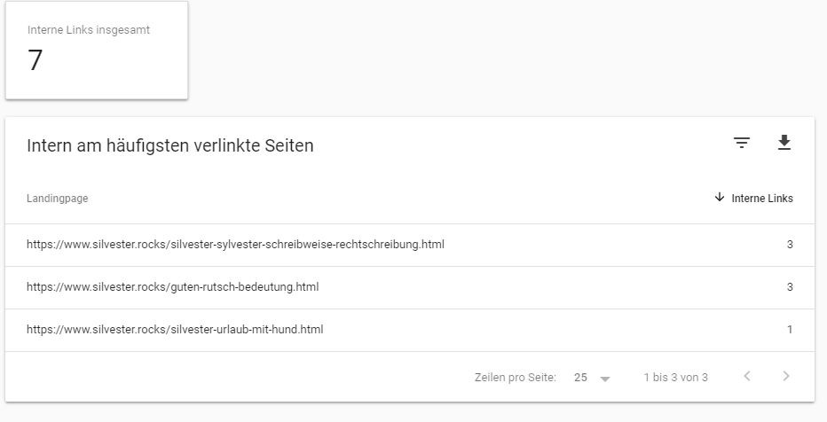The height and width of the screenshot is (422, 827).
Task: Click the link count for the guten-rutsch-bedeutung row
Action: pyautogui.click(x=790, y=287)
